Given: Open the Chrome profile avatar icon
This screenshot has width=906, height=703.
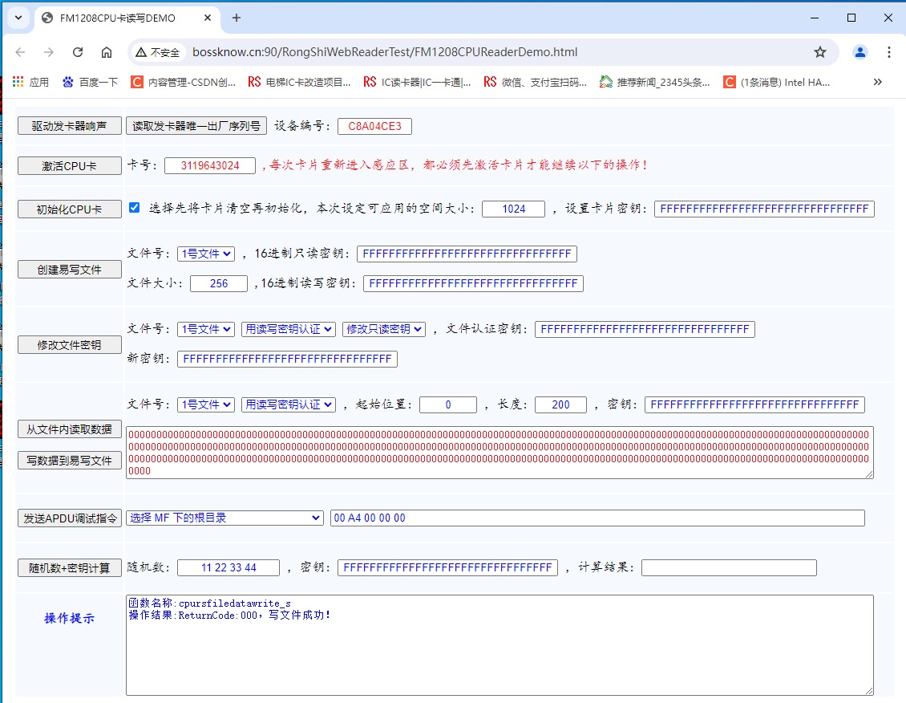Looking at the screenshot, I should pos(860,52).
